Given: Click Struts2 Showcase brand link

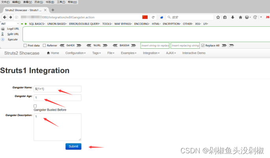Looking at the screenshot, I should pyautogui.click(x=22, y=53).
